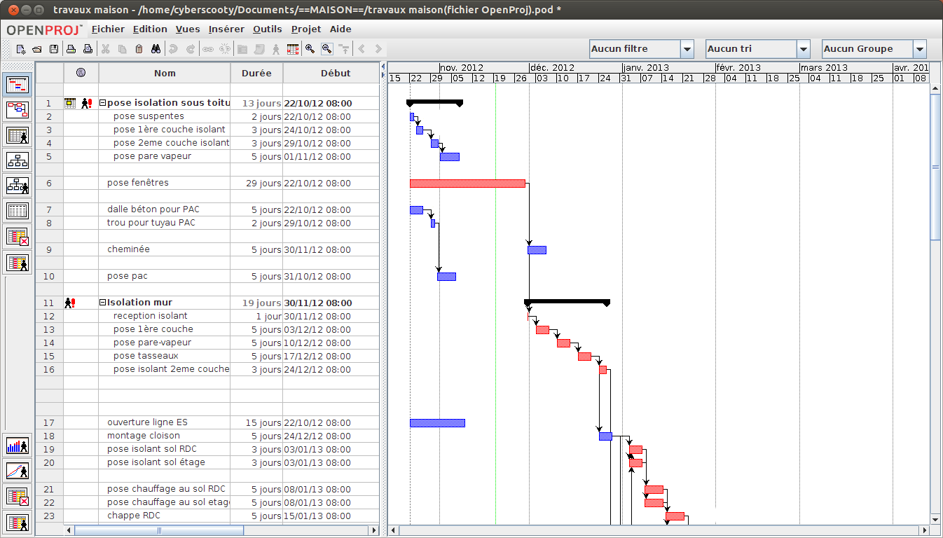Viewport: 943px width, 538px height.
Task: Open the Network diagram view
Action: point(18,110)
